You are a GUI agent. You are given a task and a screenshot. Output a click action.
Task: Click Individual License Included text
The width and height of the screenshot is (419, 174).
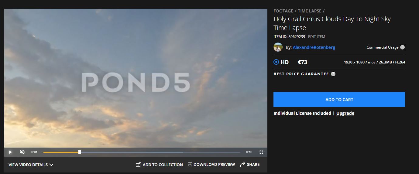pyautogui.click(x=302, y=113)
